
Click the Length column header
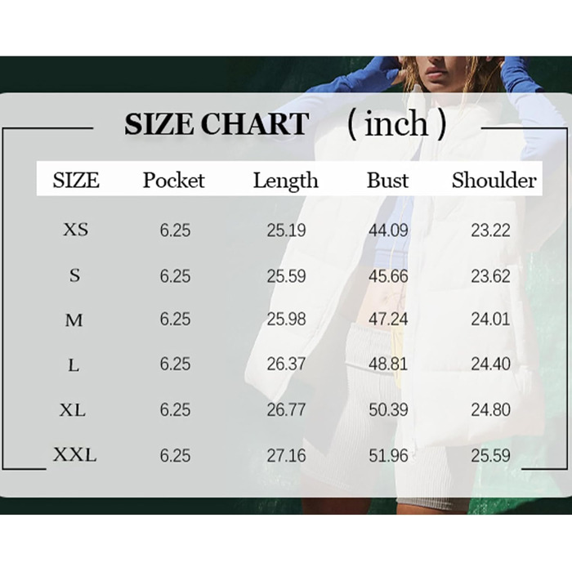coord(285,181)
